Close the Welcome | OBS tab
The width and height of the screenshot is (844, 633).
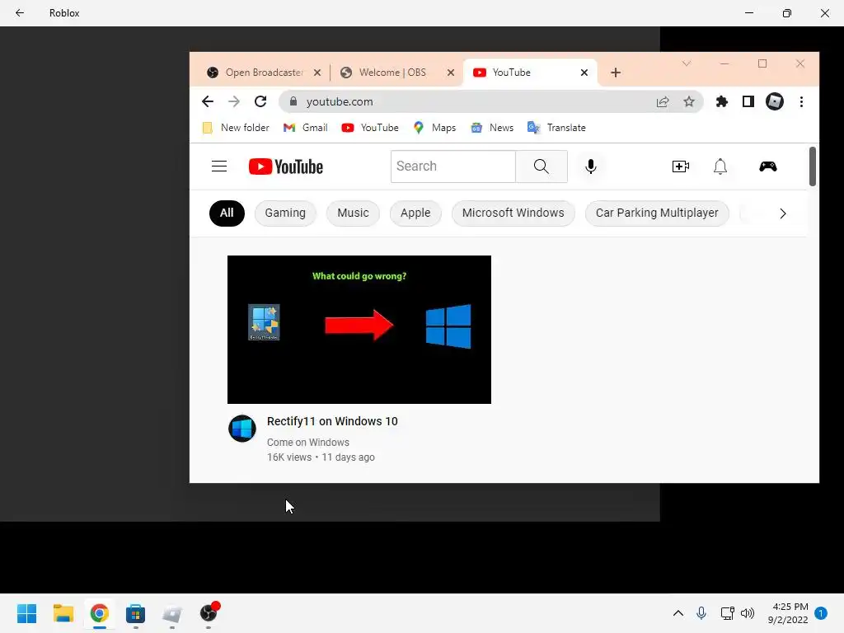[451, 73]
